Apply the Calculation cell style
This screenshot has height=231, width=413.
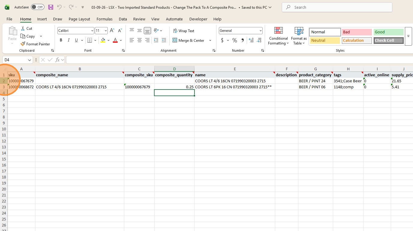pyautogui.click(x=357, y=40)
